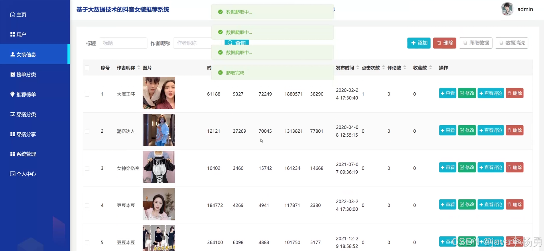Click 查看 for row 1 大魔王呸
This screenshot has height=251, width=544.
click(448, 93)
